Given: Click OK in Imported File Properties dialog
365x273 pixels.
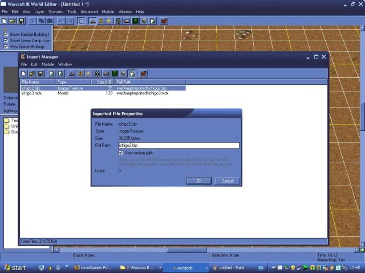Looking at the screenshot, I should tap(199, 181).
